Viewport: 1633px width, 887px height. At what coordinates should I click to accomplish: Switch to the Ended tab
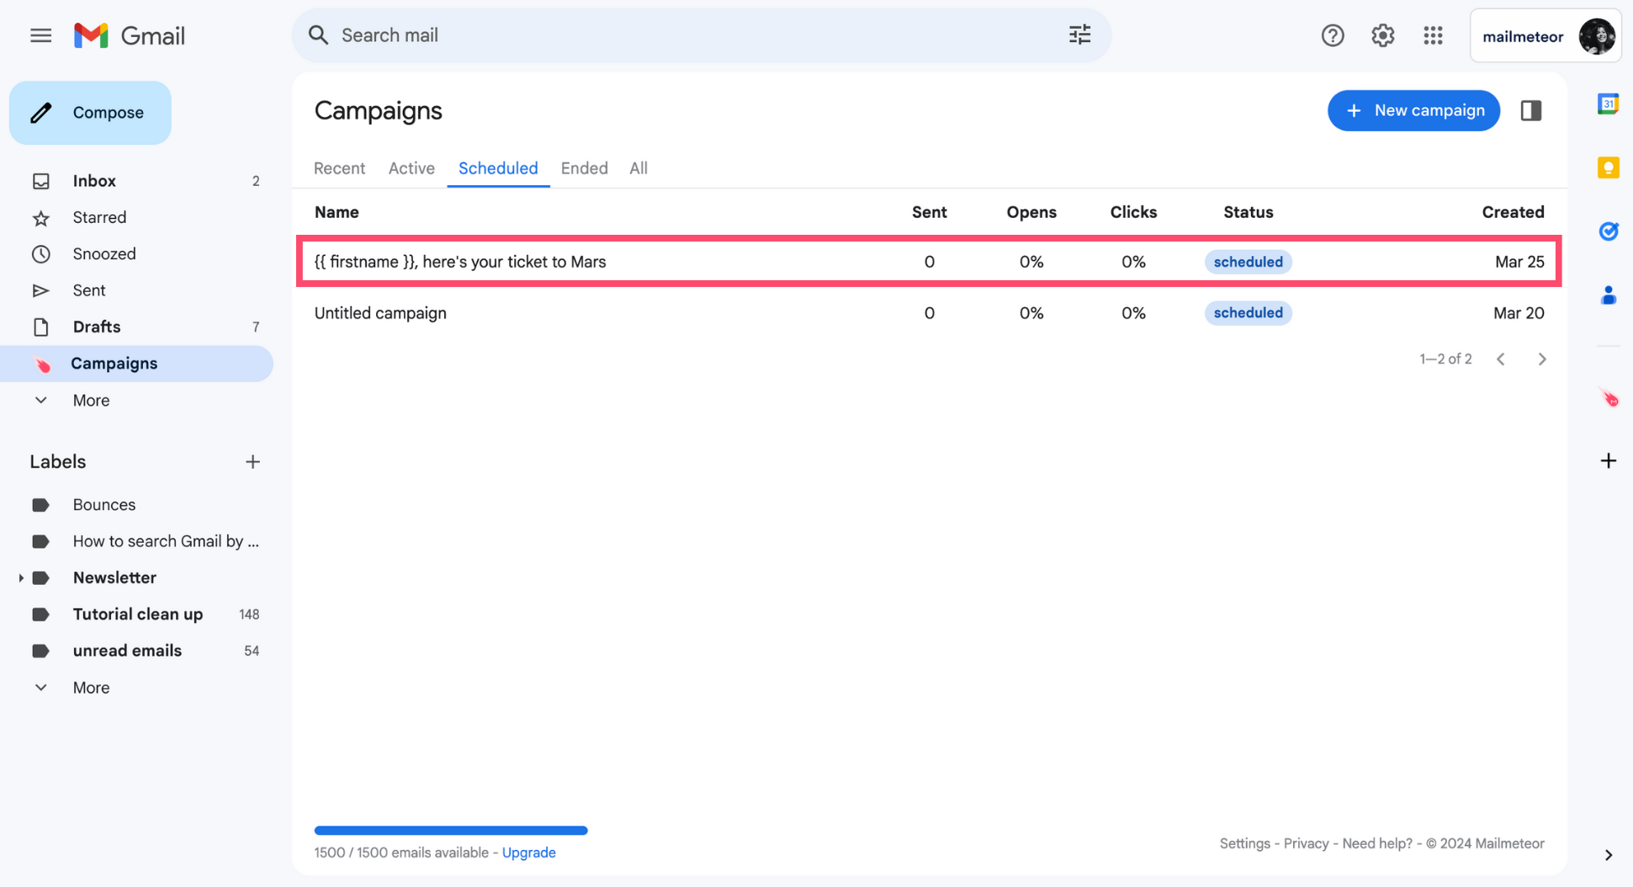[x=584, y=168]
